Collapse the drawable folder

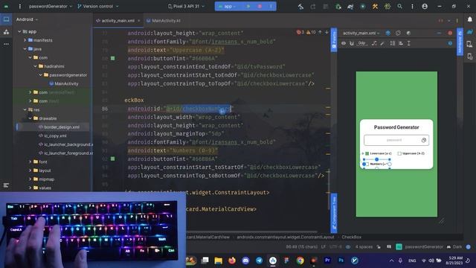click(30, 118)
